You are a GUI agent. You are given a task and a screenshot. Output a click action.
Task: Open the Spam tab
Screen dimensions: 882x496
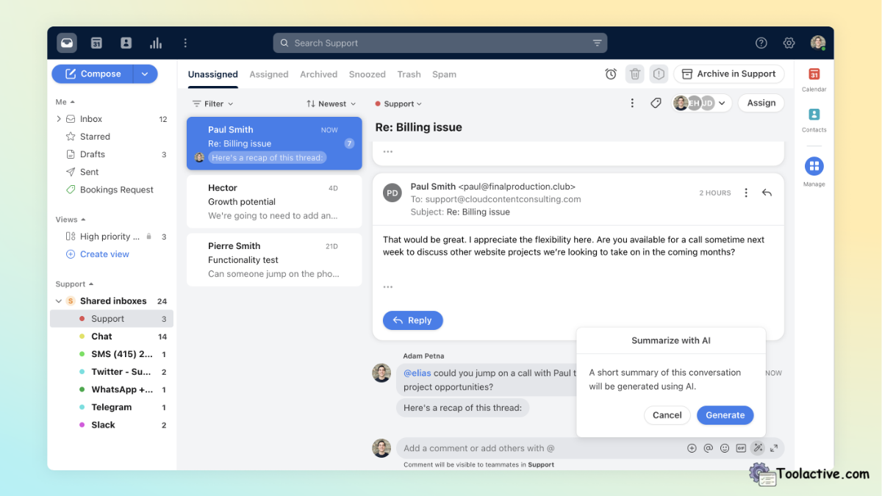coord(444,74)
